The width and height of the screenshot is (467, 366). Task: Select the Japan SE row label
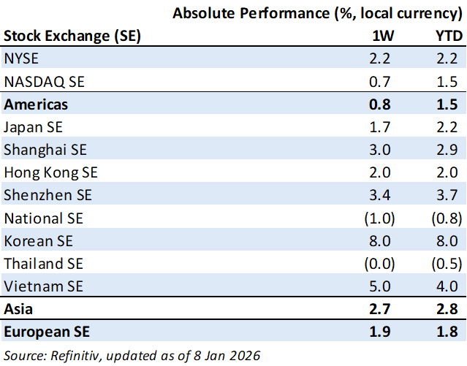coord(33,127)
